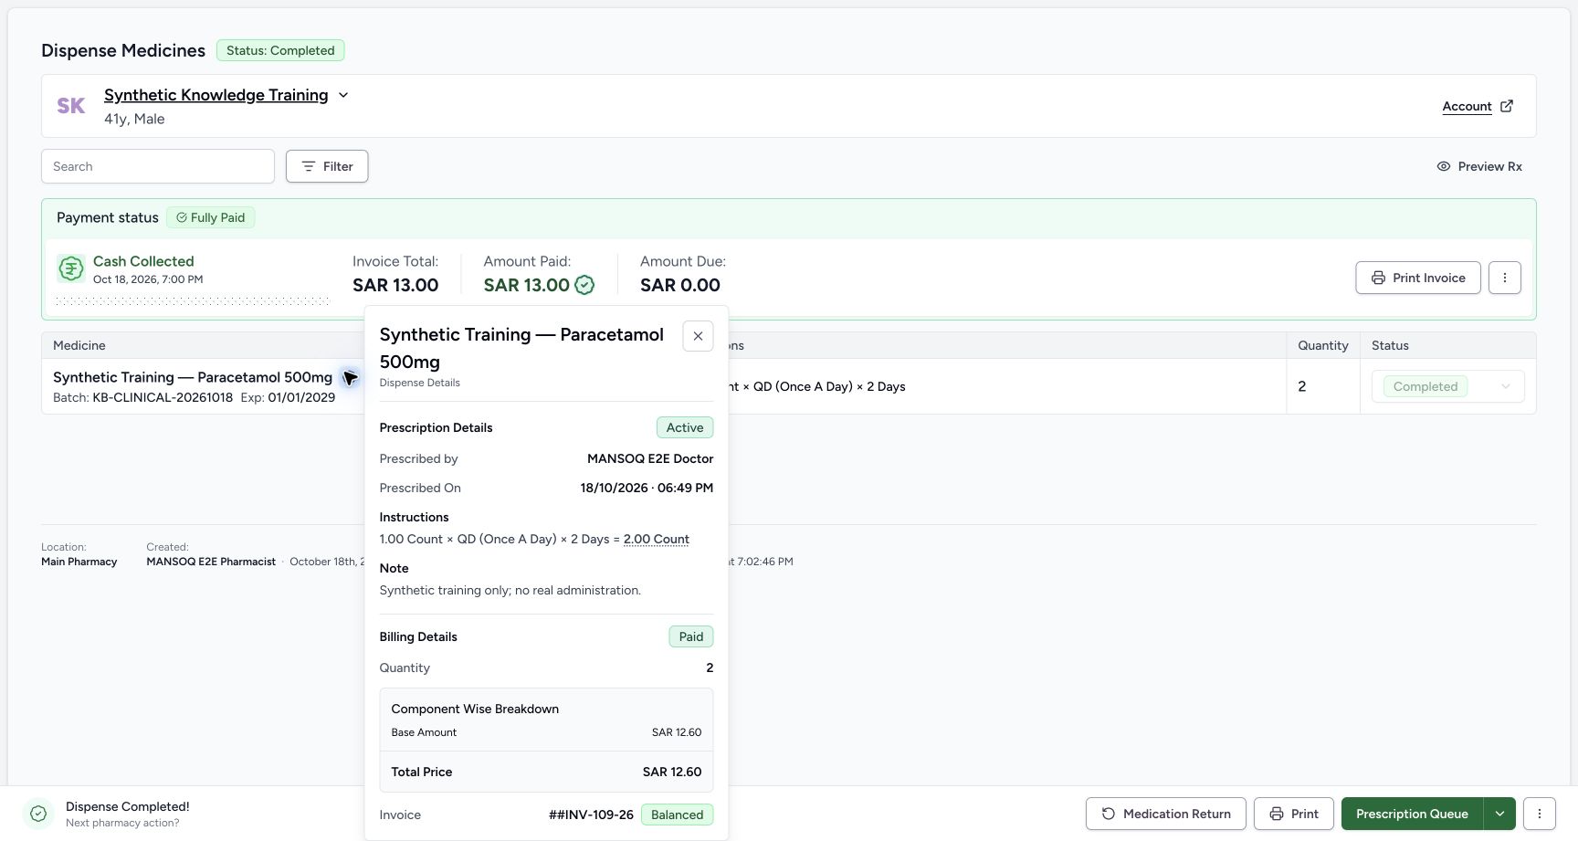Click the Account external link icon
This screenshot has width=1578, height=841.
tap(1507, 106)
